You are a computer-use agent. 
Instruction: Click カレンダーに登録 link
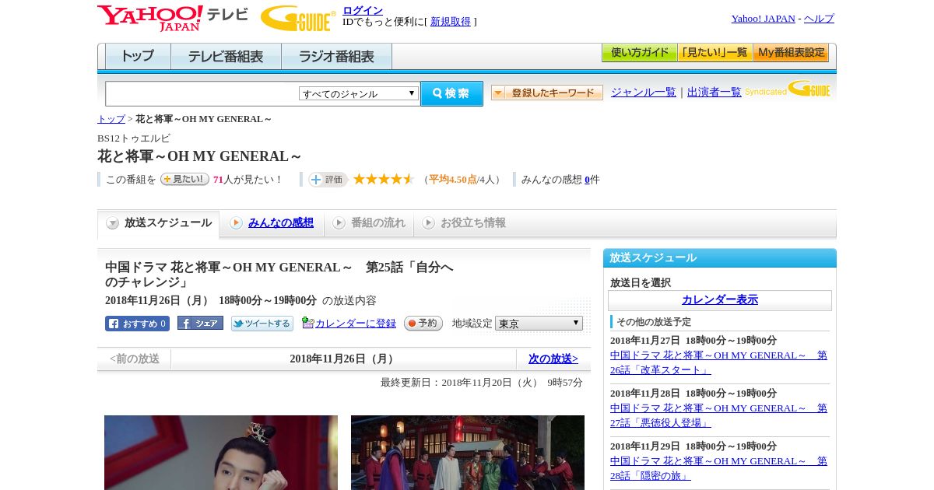pyautogui.click(x=356, y=324)
